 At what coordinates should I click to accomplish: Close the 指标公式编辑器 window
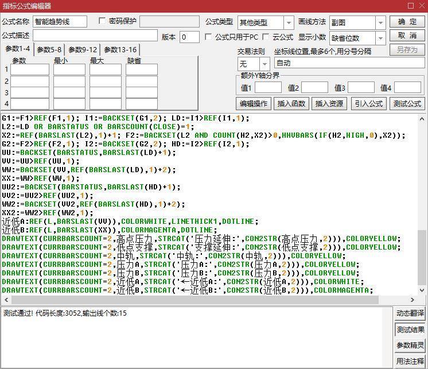point(422,6)
